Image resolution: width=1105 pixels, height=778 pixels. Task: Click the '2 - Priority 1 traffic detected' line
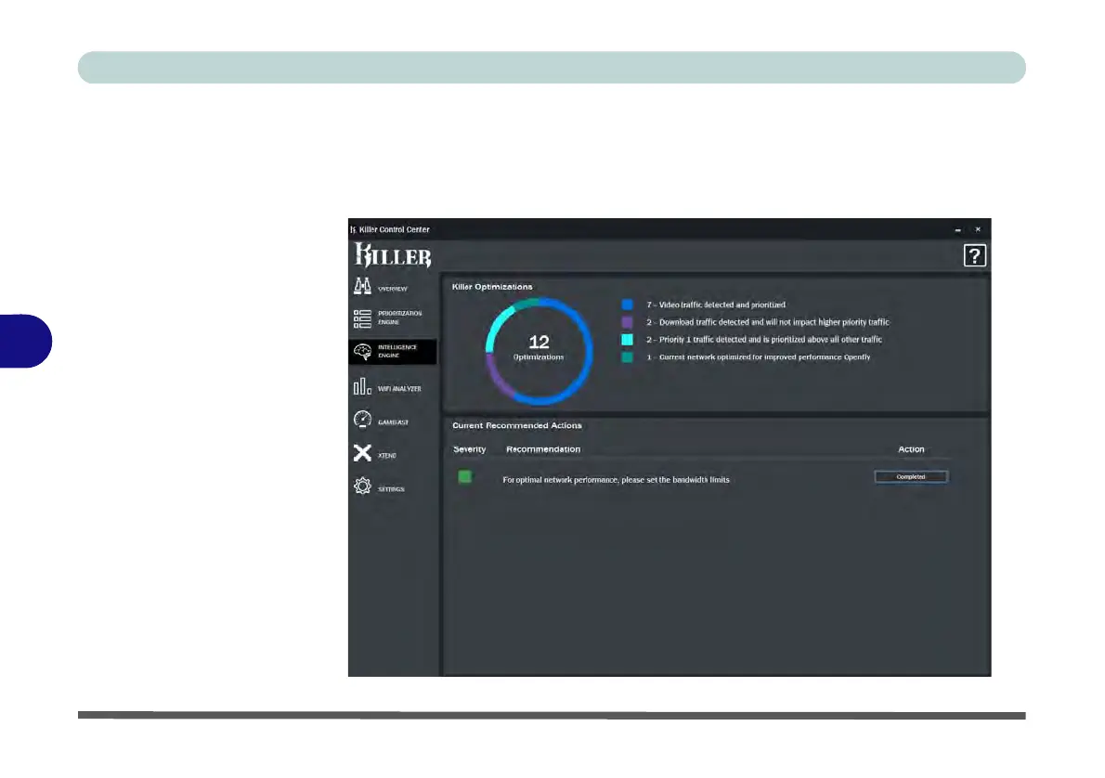764,340
